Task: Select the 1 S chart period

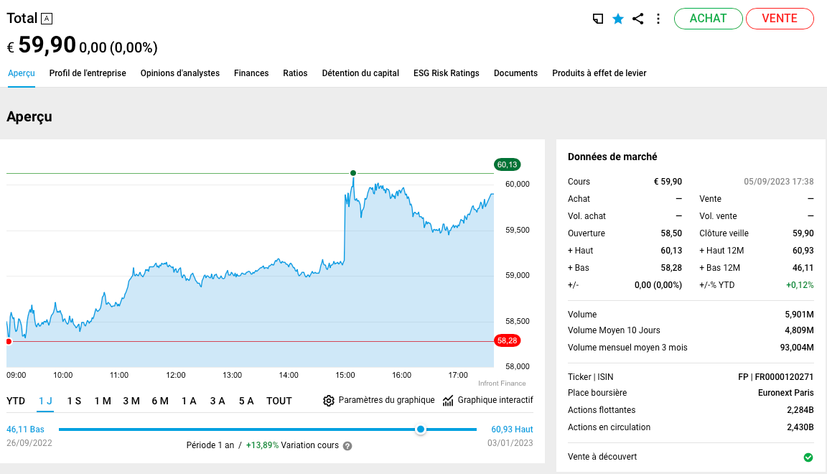Action: (x=75, y=401)
